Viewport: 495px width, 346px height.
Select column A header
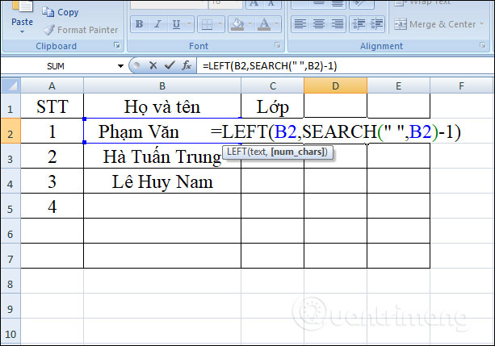[52, 85]
